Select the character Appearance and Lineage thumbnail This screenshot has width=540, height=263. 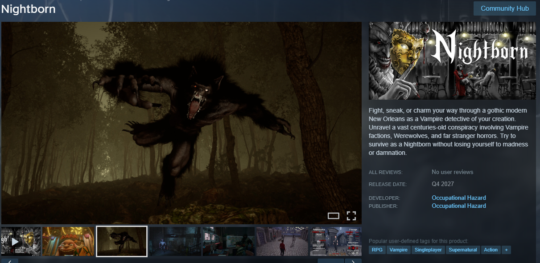[x=336, y=241]
